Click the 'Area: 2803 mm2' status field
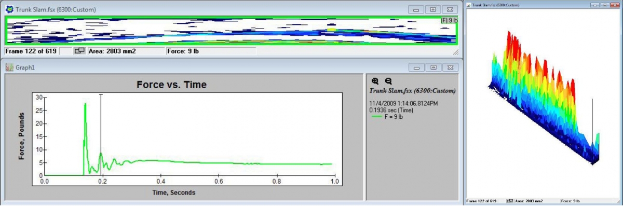The height and width of the screenshot is (206, 623). click(126, 51)
